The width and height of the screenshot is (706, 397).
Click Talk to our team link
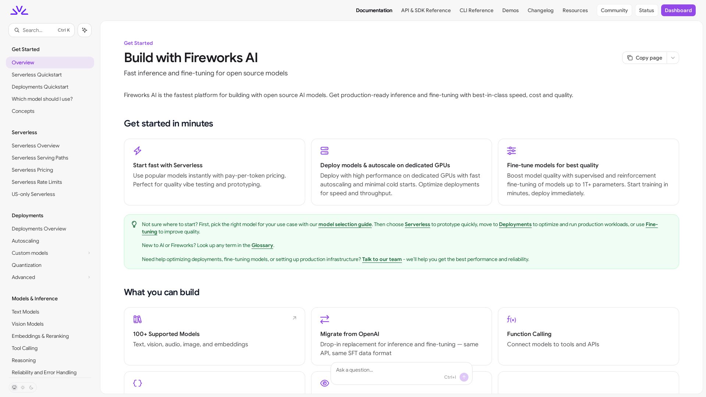[x=382, y=259]
